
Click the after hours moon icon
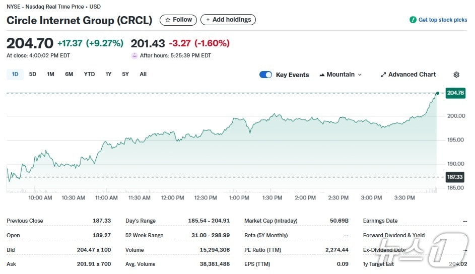pyautogui.click(x=134, y=55)
